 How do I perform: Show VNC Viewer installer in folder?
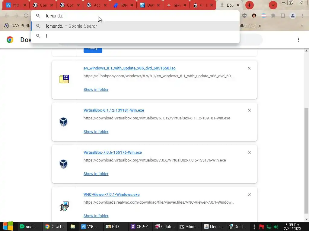pos(96,216)
